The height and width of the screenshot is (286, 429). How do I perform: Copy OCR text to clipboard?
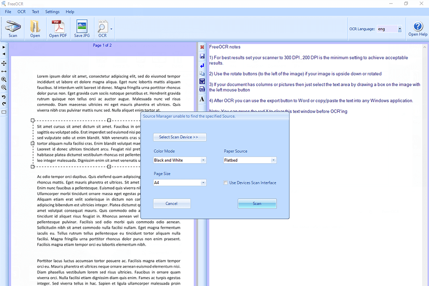202,74
